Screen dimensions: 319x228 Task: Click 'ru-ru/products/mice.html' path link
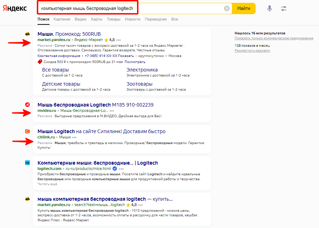(88, 169)
